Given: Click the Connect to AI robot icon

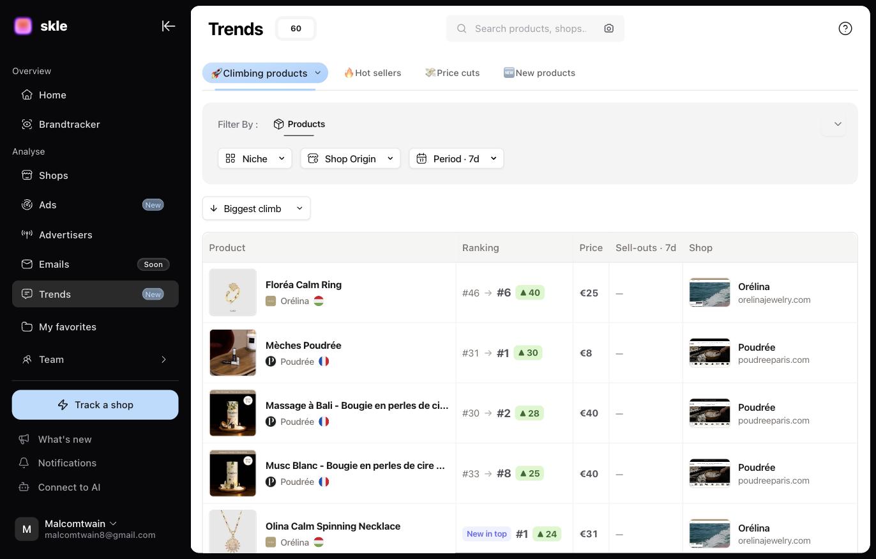Looking at the screenshot, I should click(24, 487).
